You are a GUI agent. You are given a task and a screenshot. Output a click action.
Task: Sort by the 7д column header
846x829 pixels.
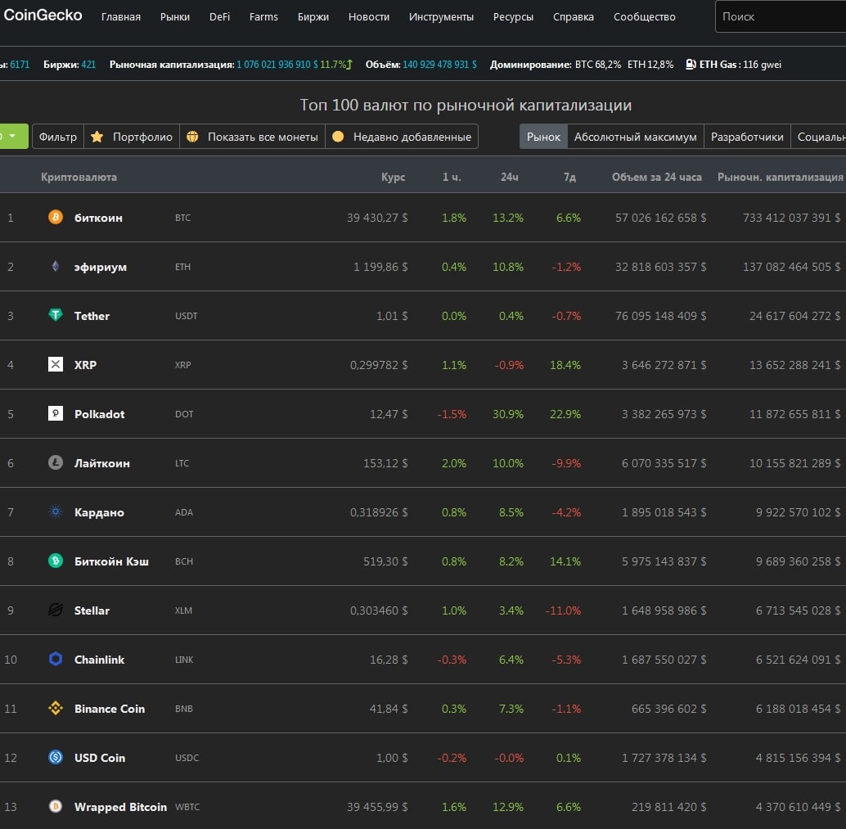coord(569,177)
